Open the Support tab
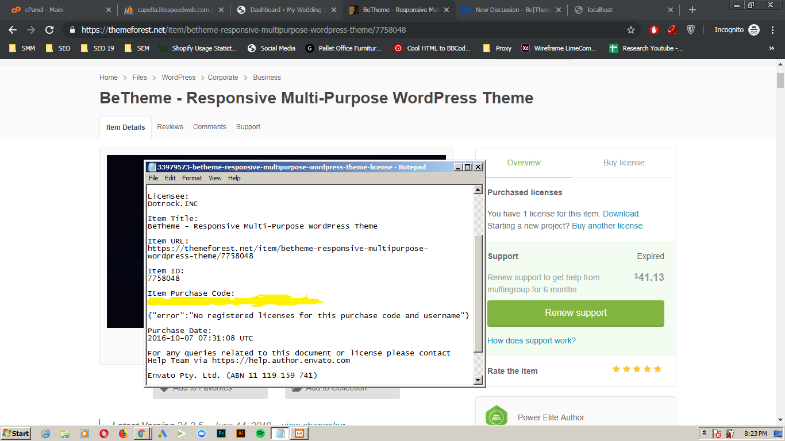This screenshot has height=441, width=785. (248, 127)
